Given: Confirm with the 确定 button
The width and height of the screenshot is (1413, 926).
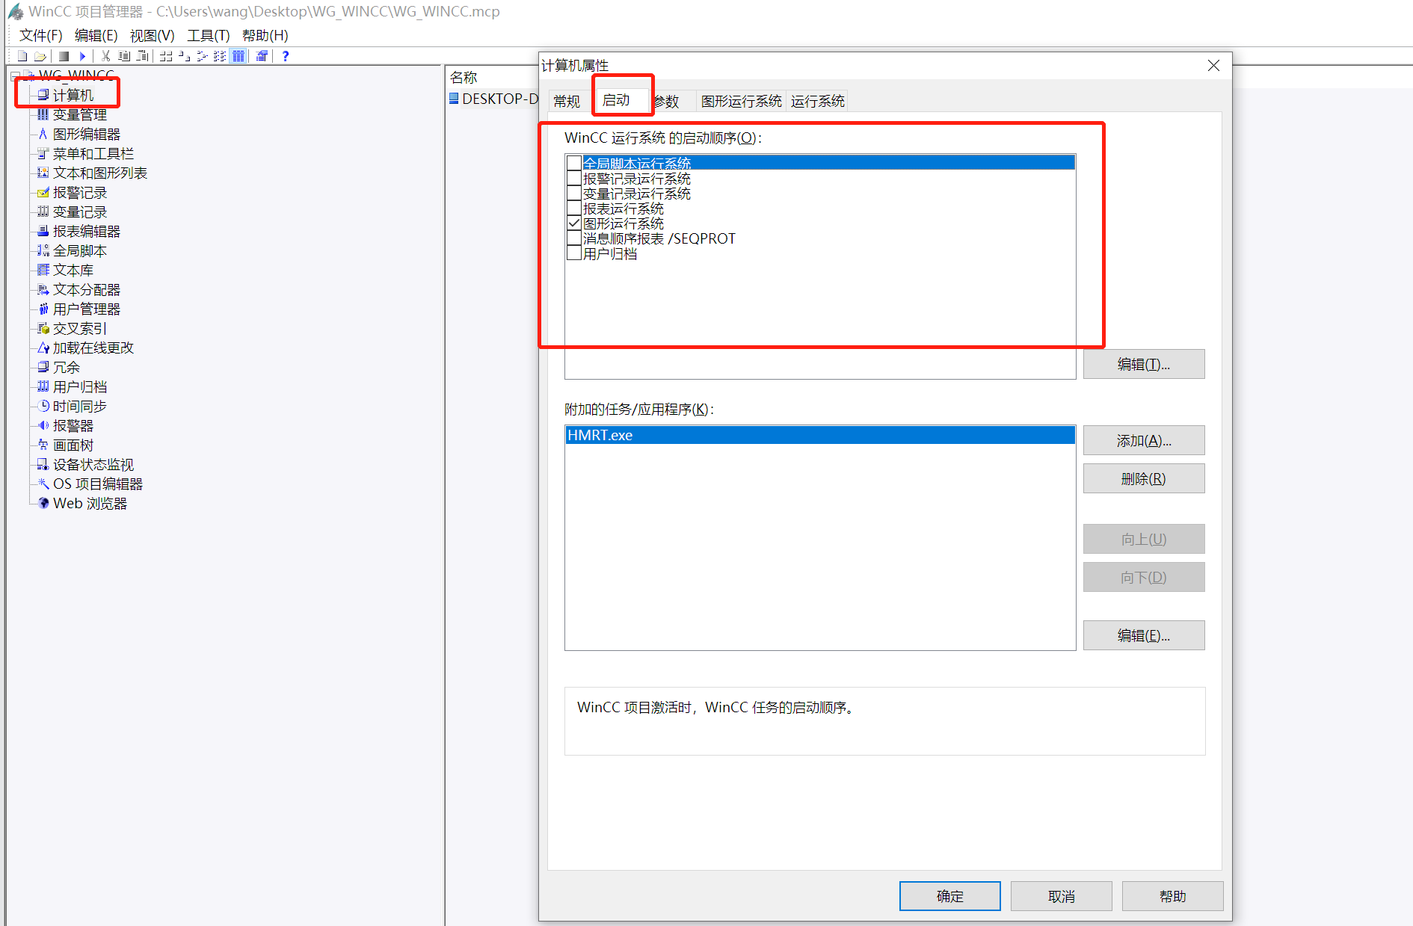Looking at the screenshot, I should pos(949,896).
